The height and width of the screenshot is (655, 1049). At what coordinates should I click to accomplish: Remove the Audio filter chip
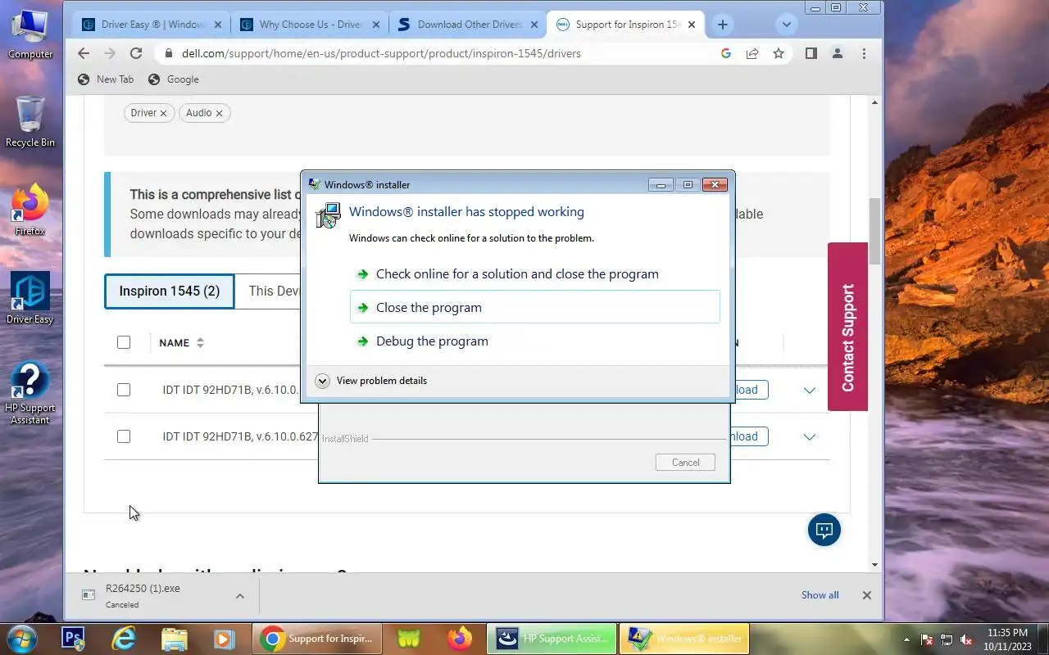[219, 113]
